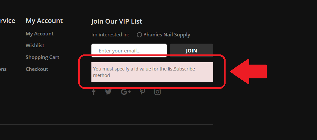Viewport: 317px width, 140px height.
Task: Open the Facebook social icon
Action: tap(93, 92)
